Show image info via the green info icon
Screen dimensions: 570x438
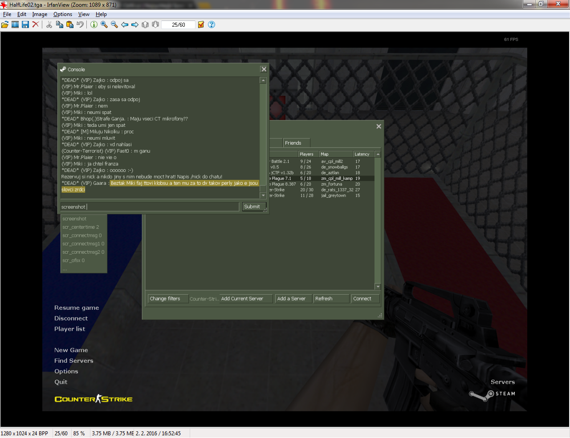tap(94, 24)
